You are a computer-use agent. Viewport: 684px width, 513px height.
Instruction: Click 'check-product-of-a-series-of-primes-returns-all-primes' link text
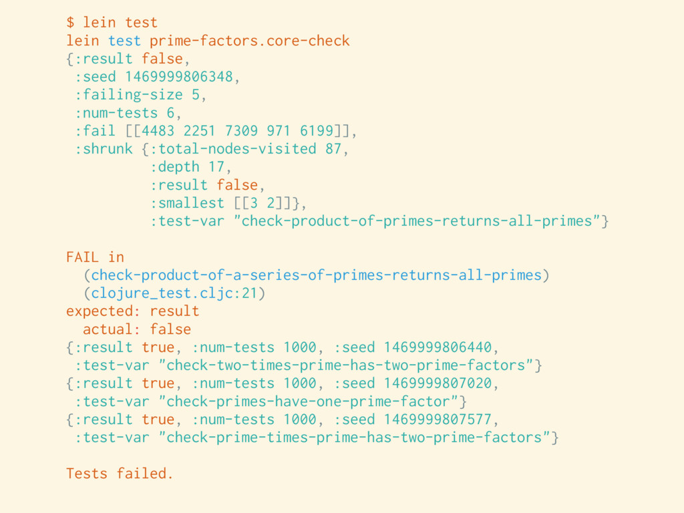[316, 275]
